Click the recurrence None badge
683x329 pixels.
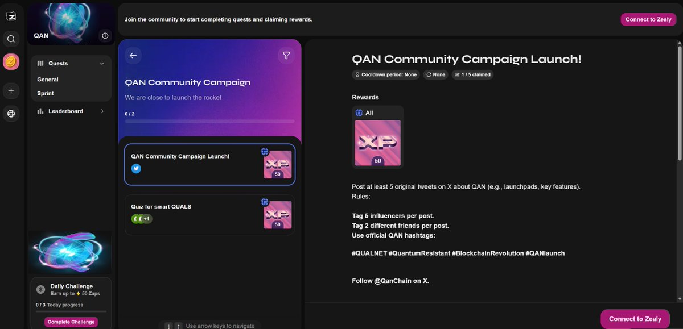(435, 74)
